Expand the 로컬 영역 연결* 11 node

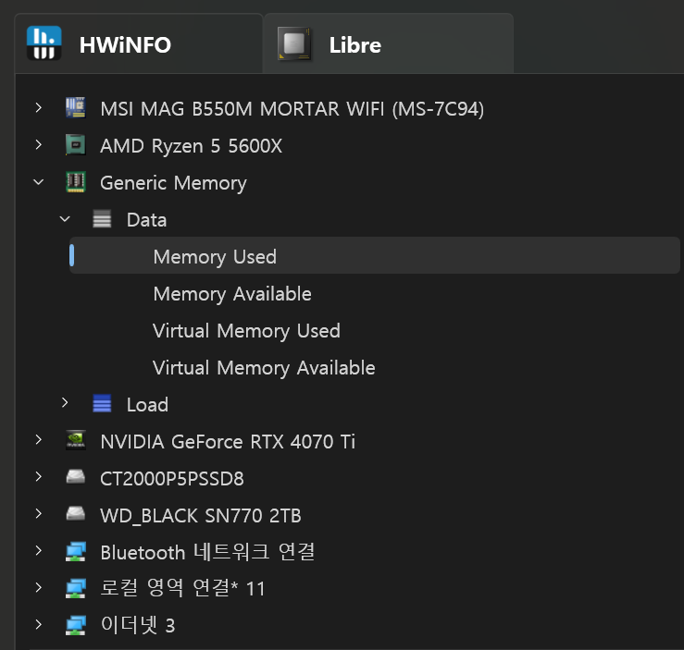[39, 588]
